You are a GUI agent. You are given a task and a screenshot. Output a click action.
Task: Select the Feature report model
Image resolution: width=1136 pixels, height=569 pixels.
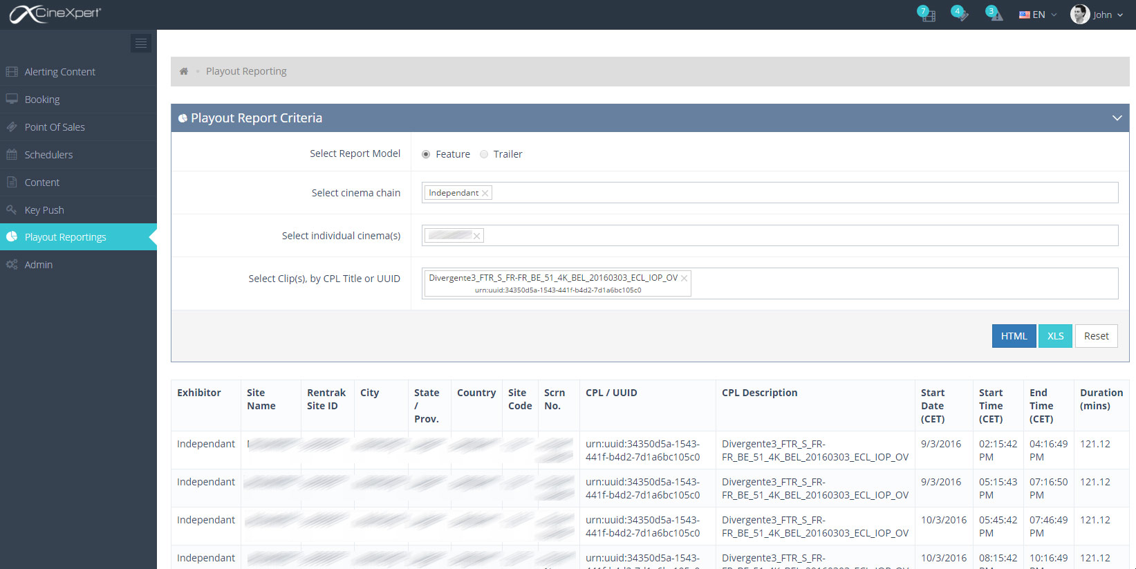pos(426,154)
